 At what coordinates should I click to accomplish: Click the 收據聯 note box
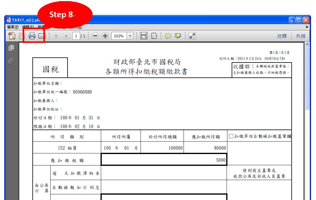261,69
